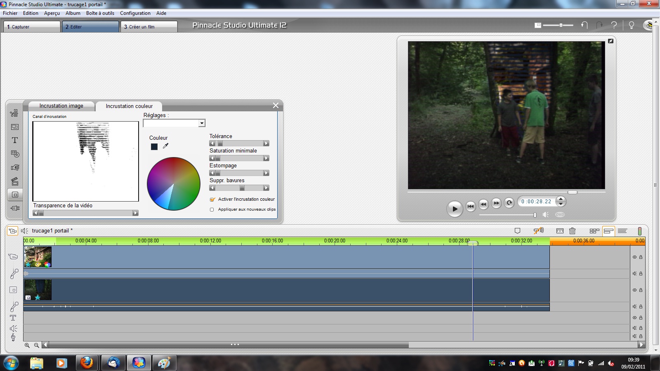
Task: Open the frame grabber camera tool
Action: click(x=15, y=167)
